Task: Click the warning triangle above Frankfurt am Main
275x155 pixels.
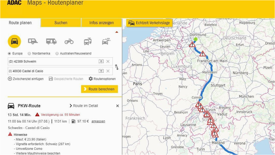Action: click(203, 53)
